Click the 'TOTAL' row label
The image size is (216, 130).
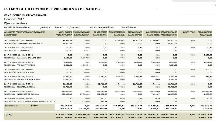8,114
